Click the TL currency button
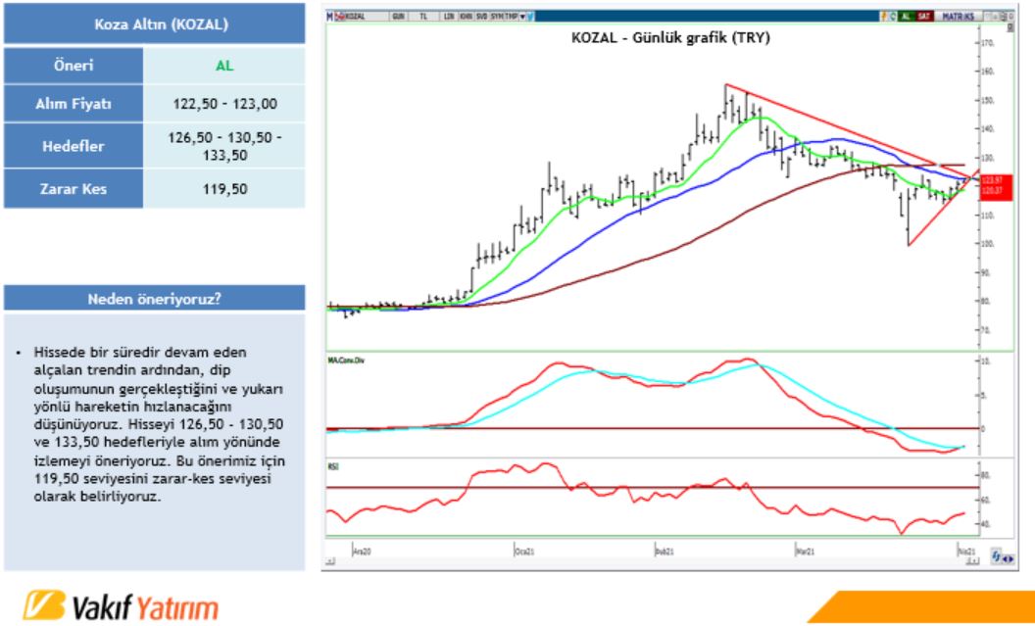The height and width of the screenshot is (626, 1035). [422, 16]
